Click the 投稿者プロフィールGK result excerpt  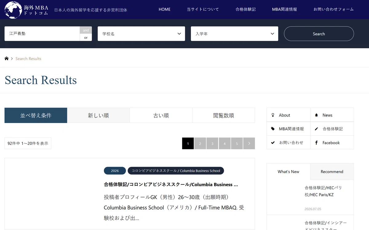tap(174, 208)
